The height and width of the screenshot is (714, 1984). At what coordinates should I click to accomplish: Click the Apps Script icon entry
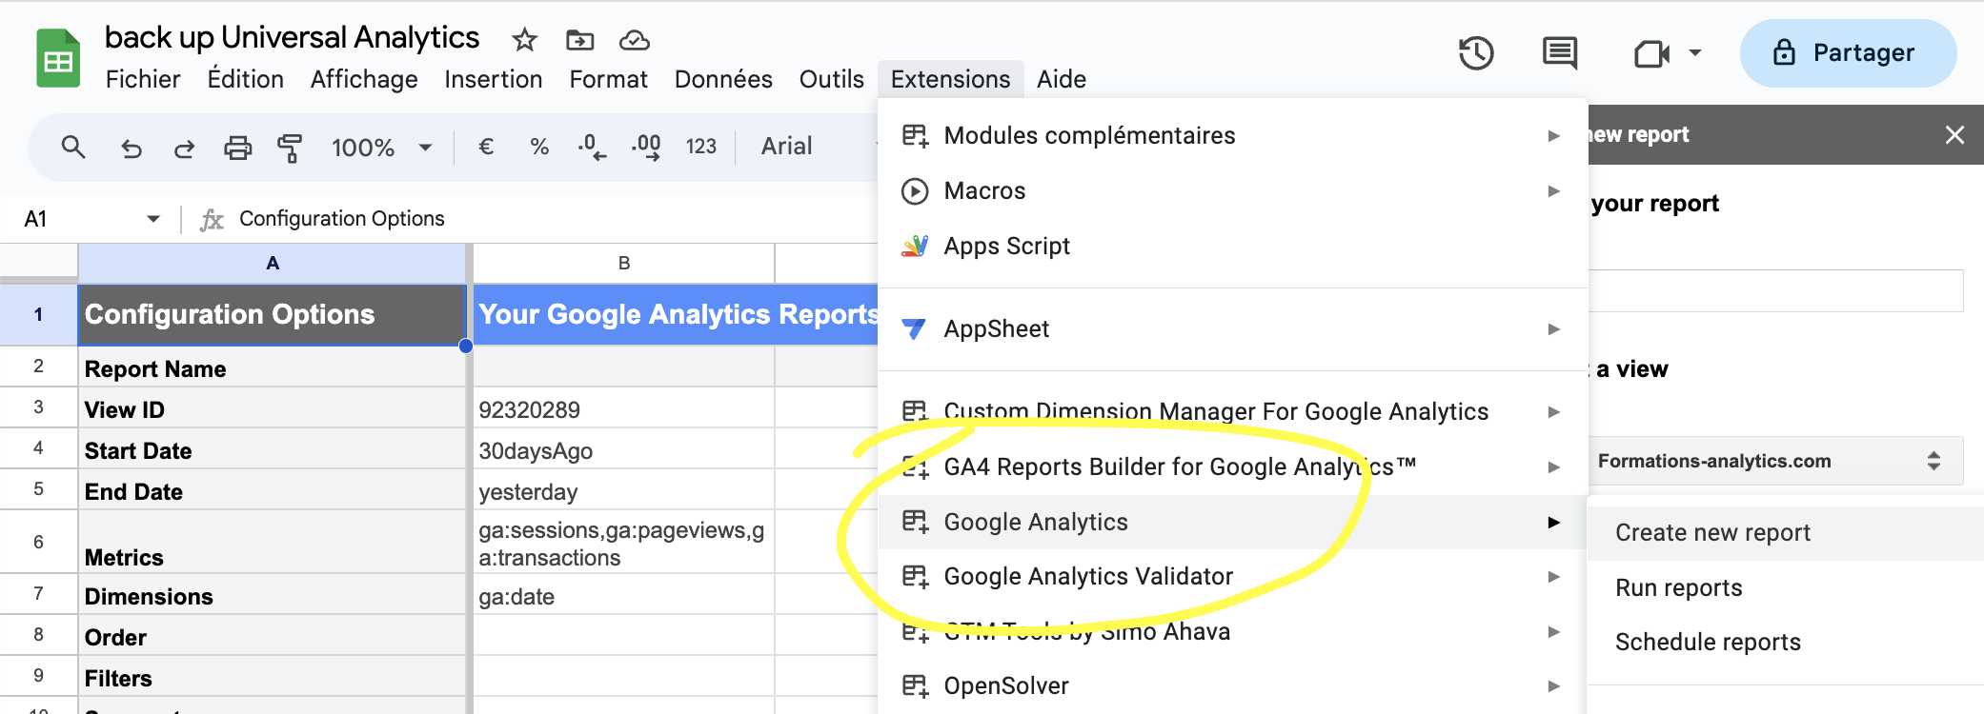click(x=914, y=247)
